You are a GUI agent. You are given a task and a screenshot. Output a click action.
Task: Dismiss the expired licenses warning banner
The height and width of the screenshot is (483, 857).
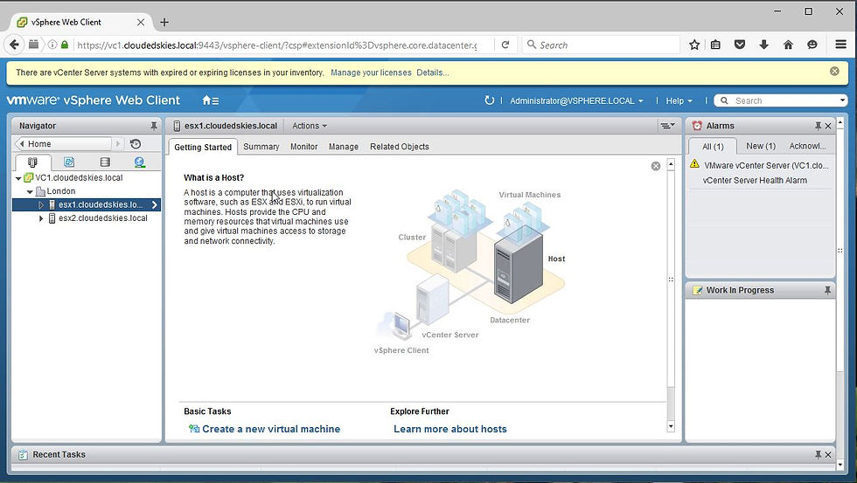[x=834, y=71]
